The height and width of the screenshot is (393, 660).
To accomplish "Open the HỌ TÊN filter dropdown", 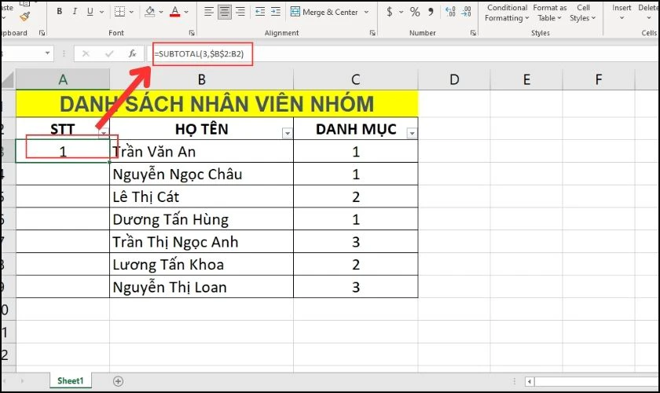I will click(288, 134).
